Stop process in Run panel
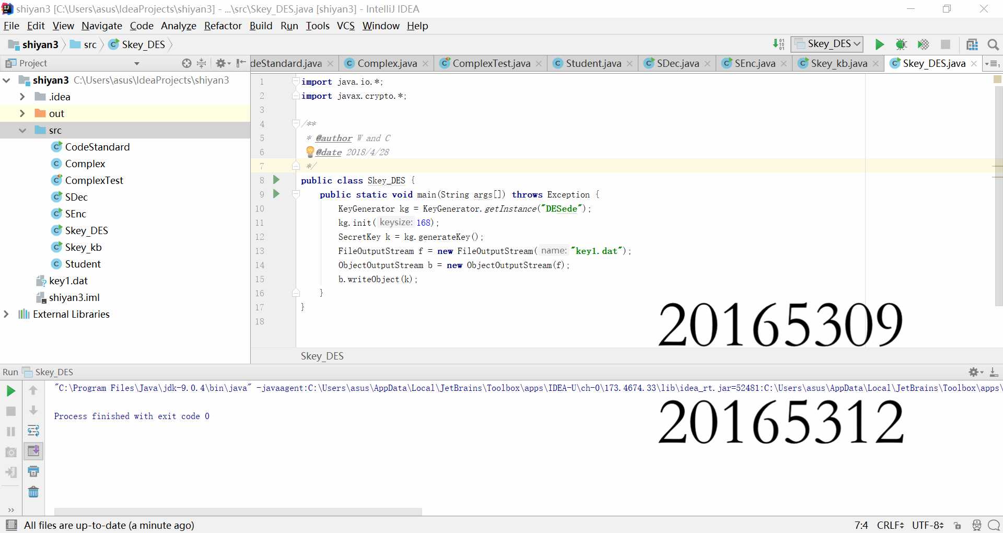 coord(10,411)
